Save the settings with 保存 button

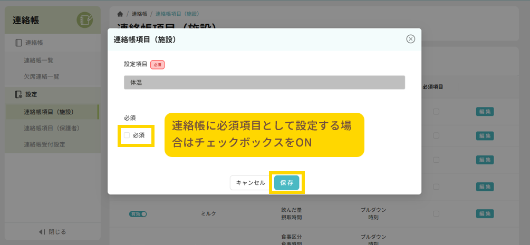(286, 182)
